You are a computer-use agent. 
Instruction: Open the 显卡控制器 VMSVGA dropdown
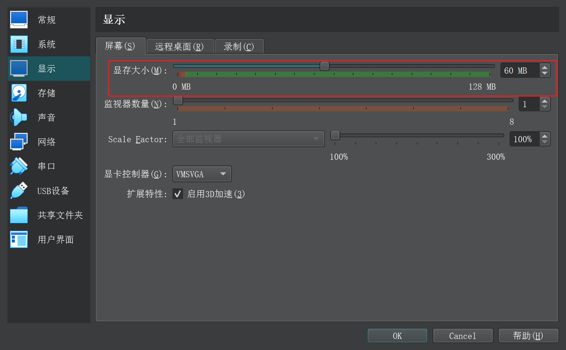point(202,174)
